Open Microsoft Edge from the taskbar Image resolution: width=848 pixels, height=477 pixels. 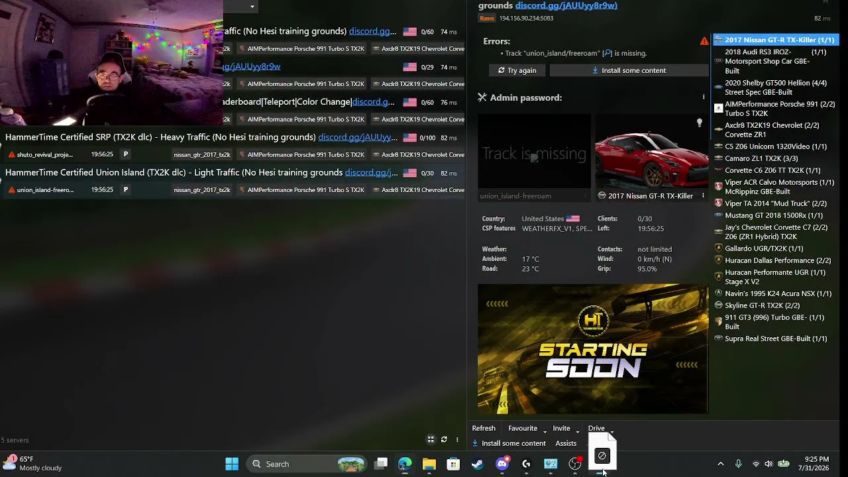coord(405,464)
